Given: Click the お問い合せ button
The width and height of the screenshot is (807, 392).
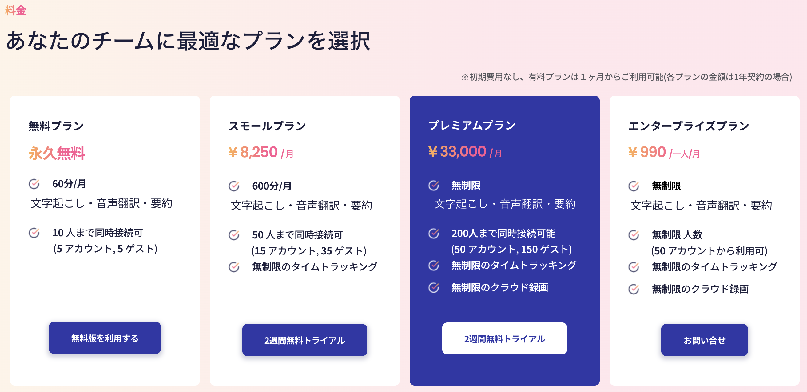Looking at the screenshot, I should click(704, 340).
